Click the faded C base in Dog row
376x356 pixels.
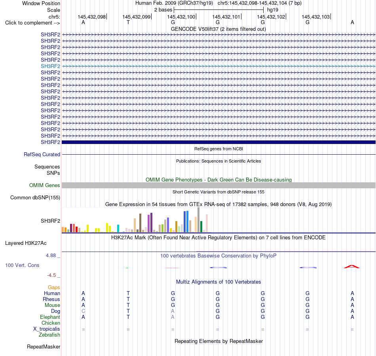[x=83, y=311]
